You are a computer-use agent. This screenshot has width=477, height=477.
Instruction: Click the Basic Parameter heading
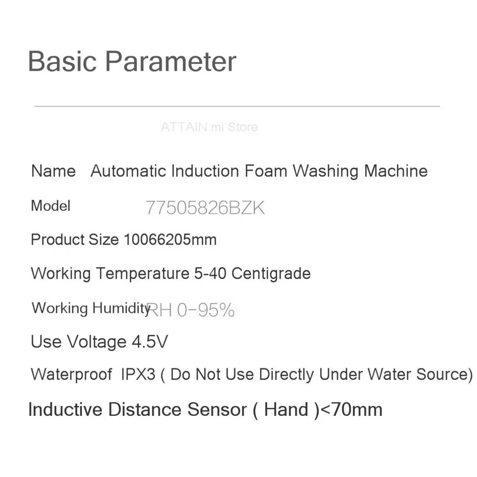point(132,62)
